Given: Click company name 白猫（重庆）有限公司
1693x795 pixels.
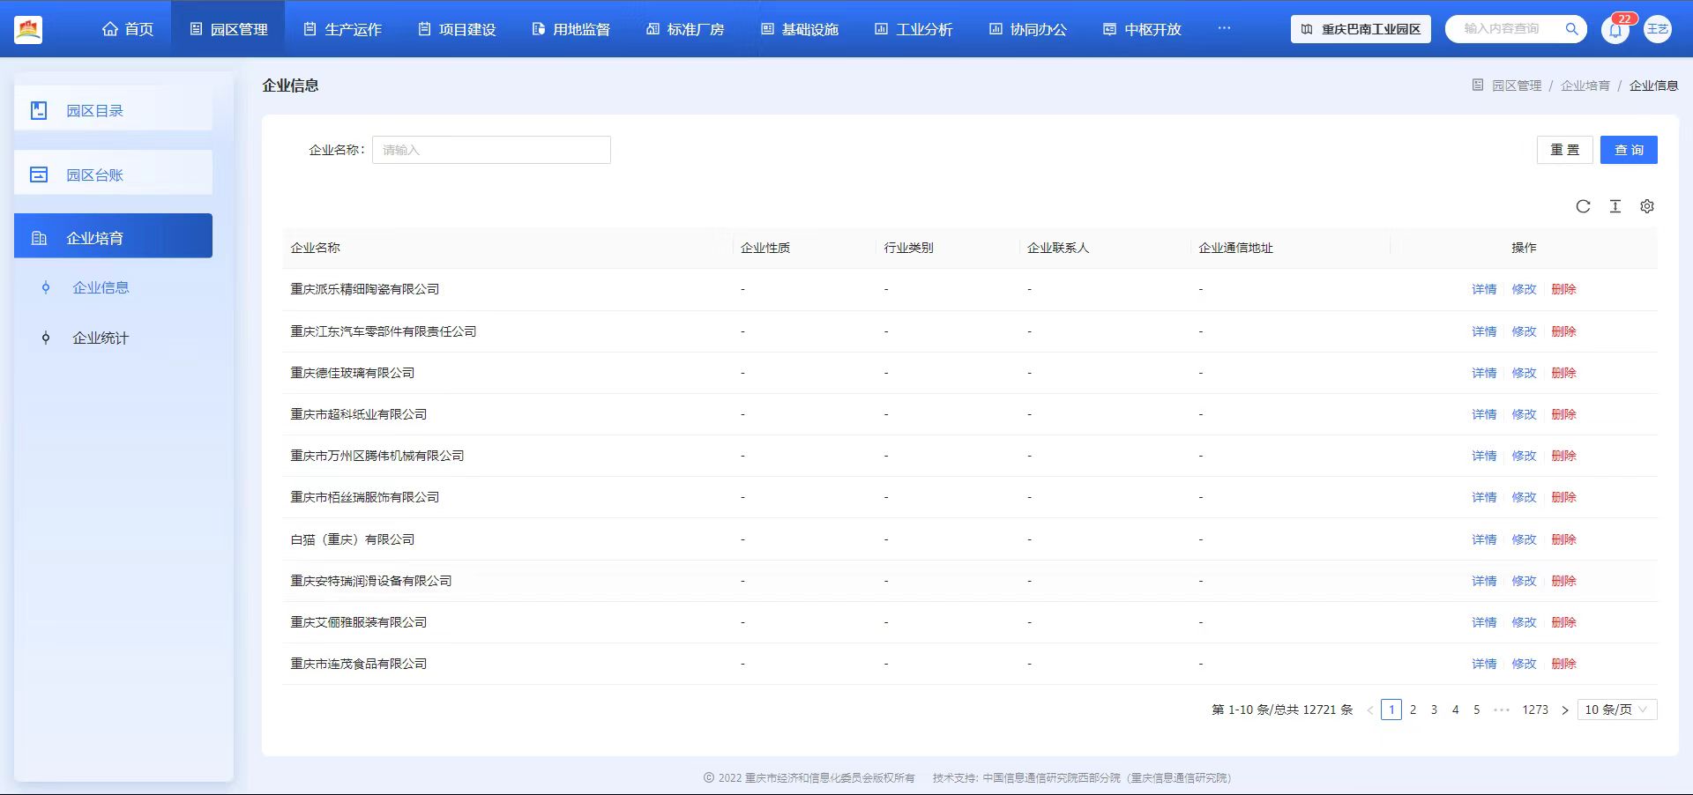Looking at the screenshot, I should [353, 539].
